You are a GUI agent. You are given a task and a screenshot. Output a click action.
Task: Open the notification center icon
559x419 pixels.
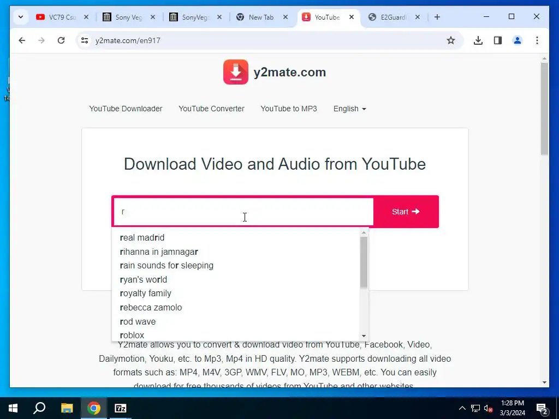[542, 409]
